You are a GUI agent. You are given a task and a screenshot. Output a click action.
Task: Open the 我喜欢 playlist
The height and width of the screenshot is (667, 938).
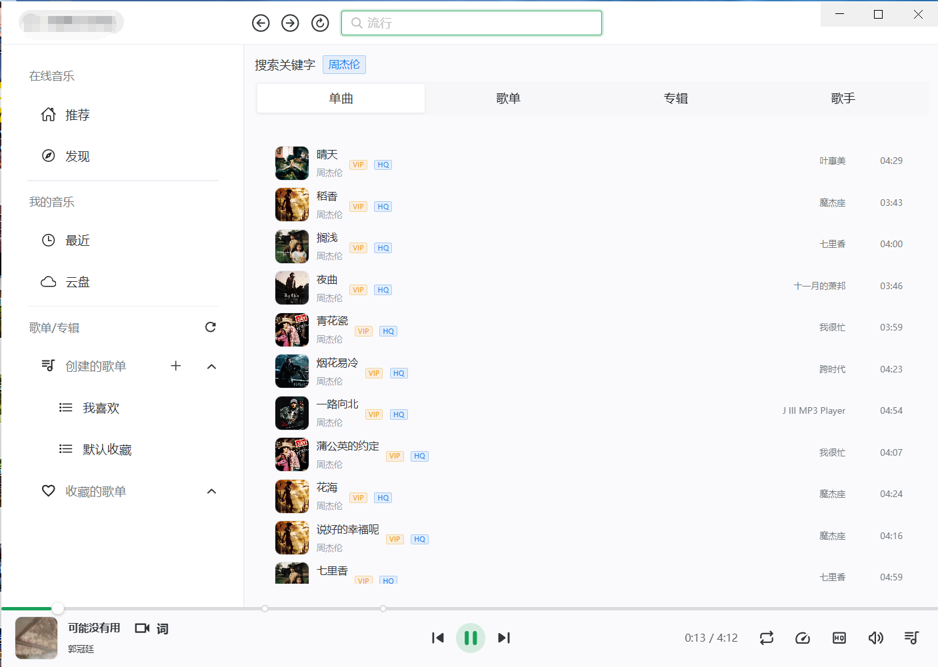(x=101, y=408)
